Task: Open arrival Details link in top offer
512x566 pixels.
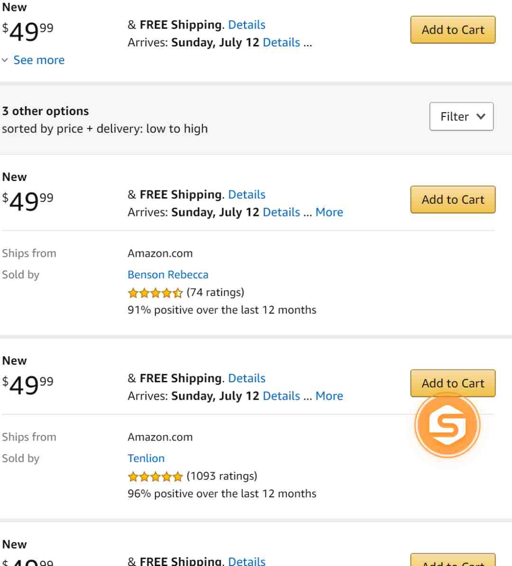Action: (282, 43)
